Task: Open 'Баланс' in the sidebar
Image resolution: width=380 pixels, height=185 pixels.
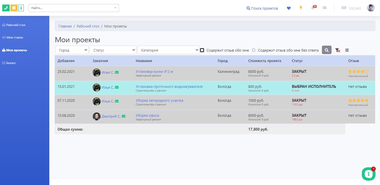Action: click(x=11, y=63)
